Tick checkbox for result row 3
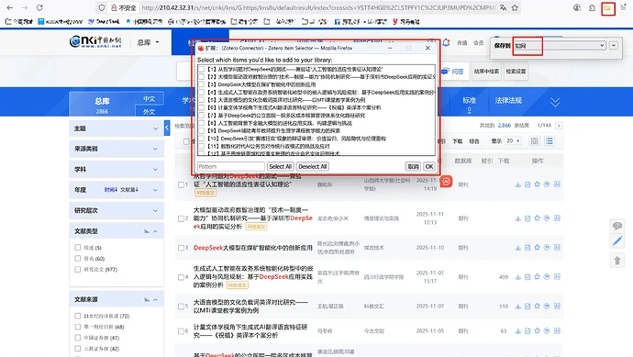633x357 pixels. click(182, 248)
